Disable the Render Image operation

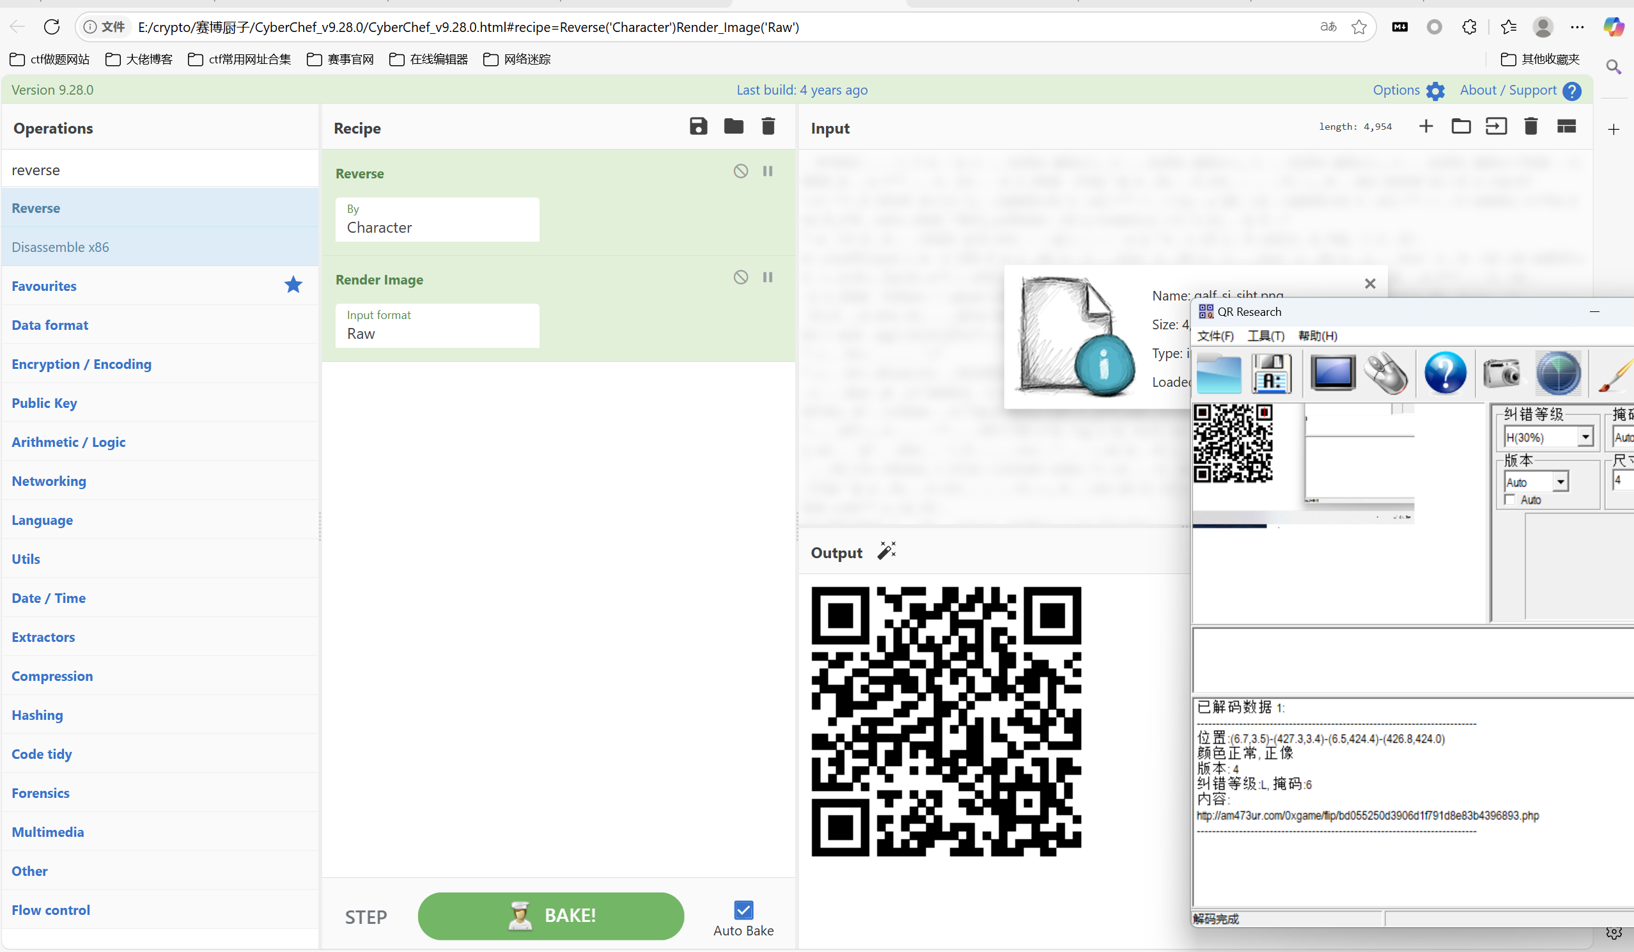(740, 277)
